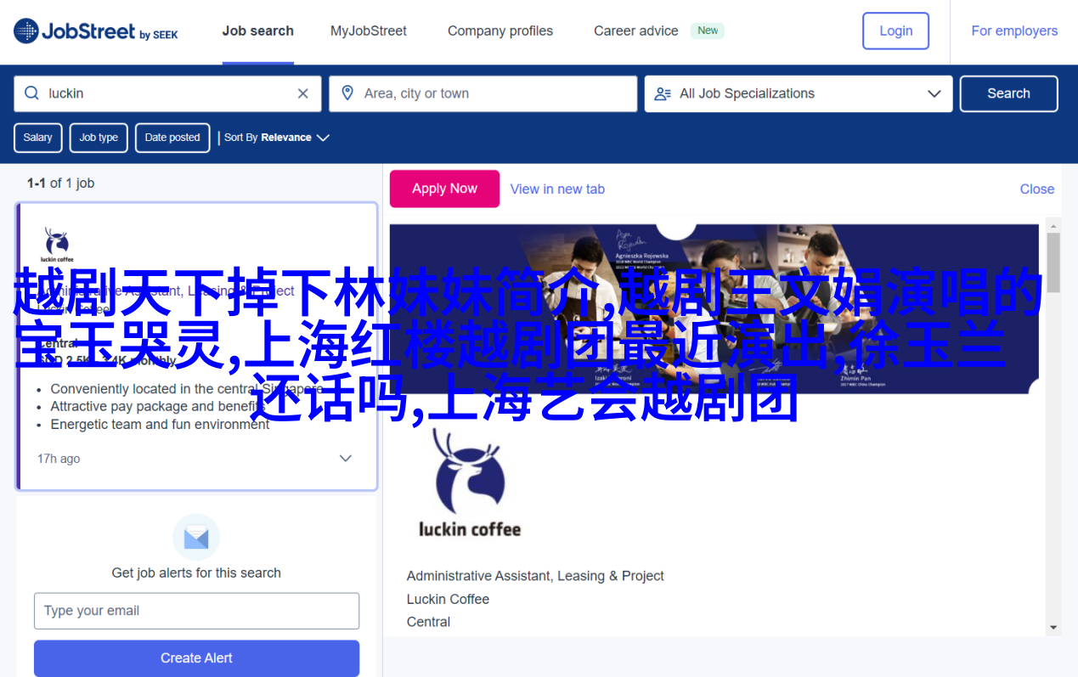Click the Login button
Image resolution: width=1078 pixels, height=677 pixels.
pyautogui.click(x=896, y=31)
